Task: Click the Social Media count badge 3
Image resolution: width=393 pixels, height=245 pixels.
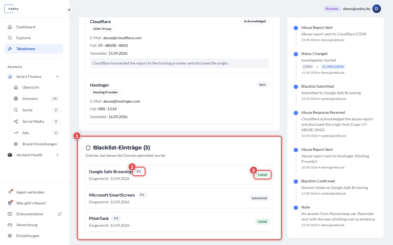Action: (x=56, y=121)
